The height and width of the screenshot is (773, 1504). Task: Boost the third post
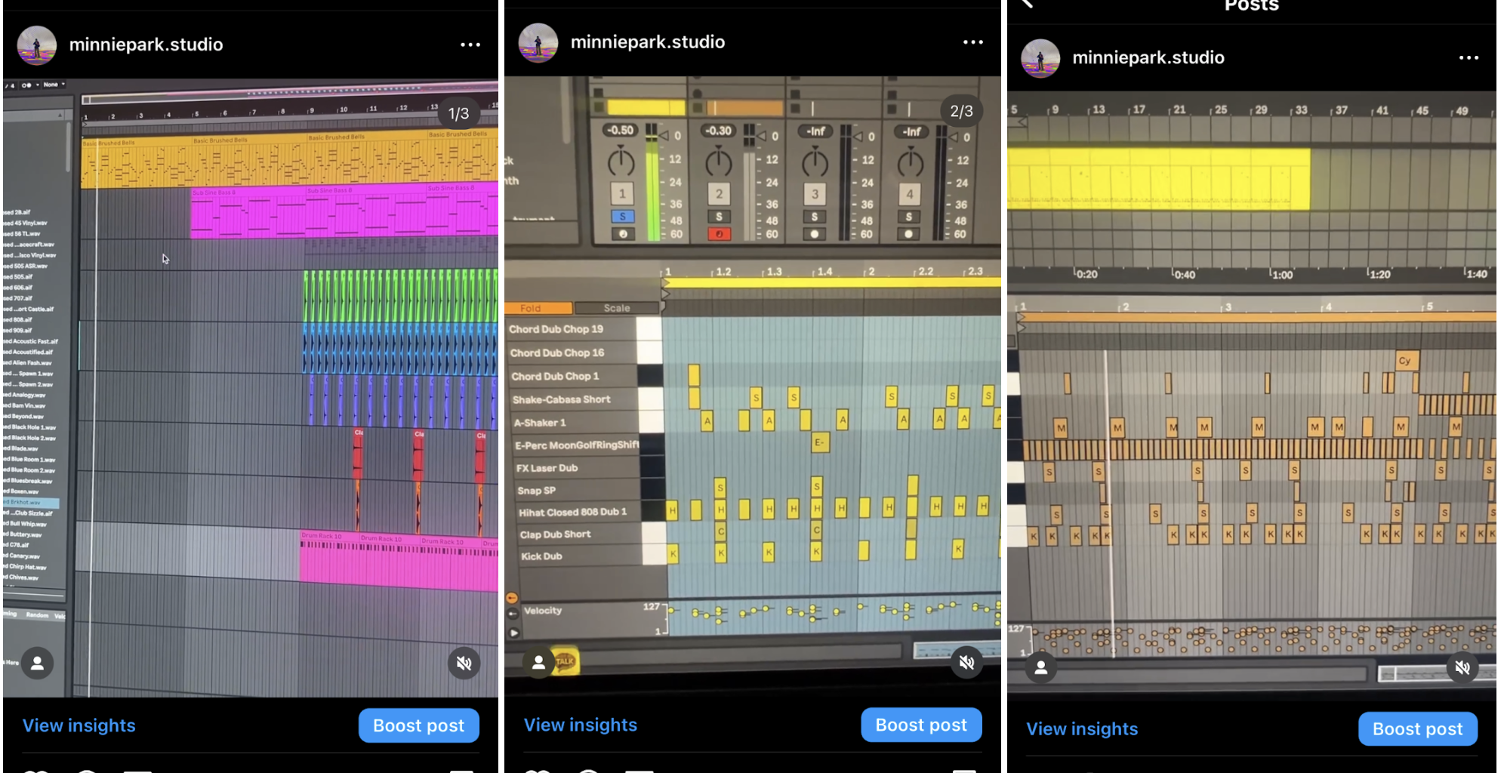pyautogui.click(x=1418, y=728)
